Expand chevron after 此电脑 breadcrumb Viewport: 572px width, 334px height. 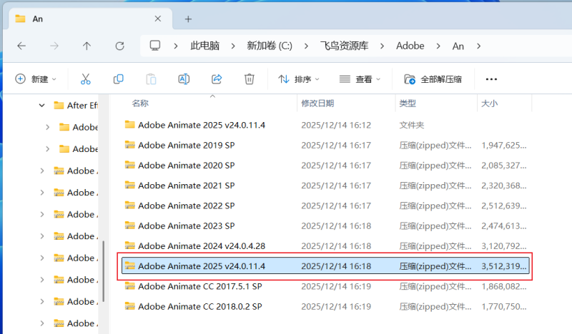pyautogui.click(x=233, y=46)
